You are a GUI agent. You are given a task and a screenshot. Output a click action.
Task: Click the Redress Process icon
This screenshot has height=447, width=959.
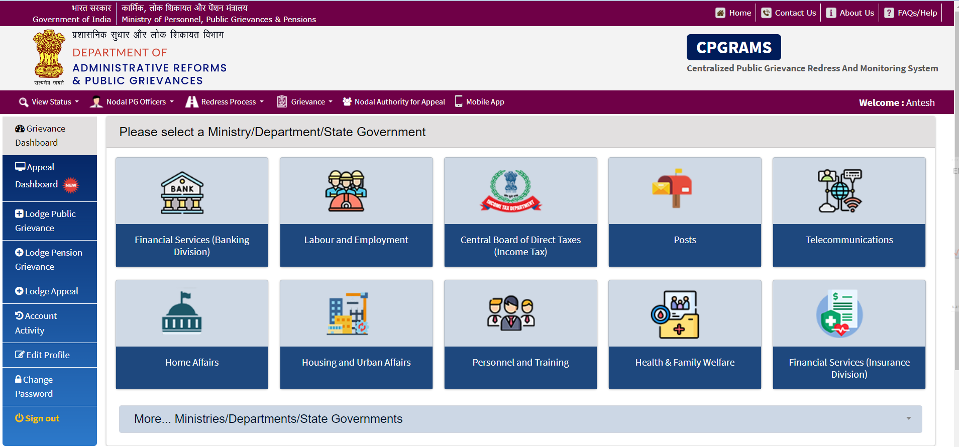tap(191, 101)
